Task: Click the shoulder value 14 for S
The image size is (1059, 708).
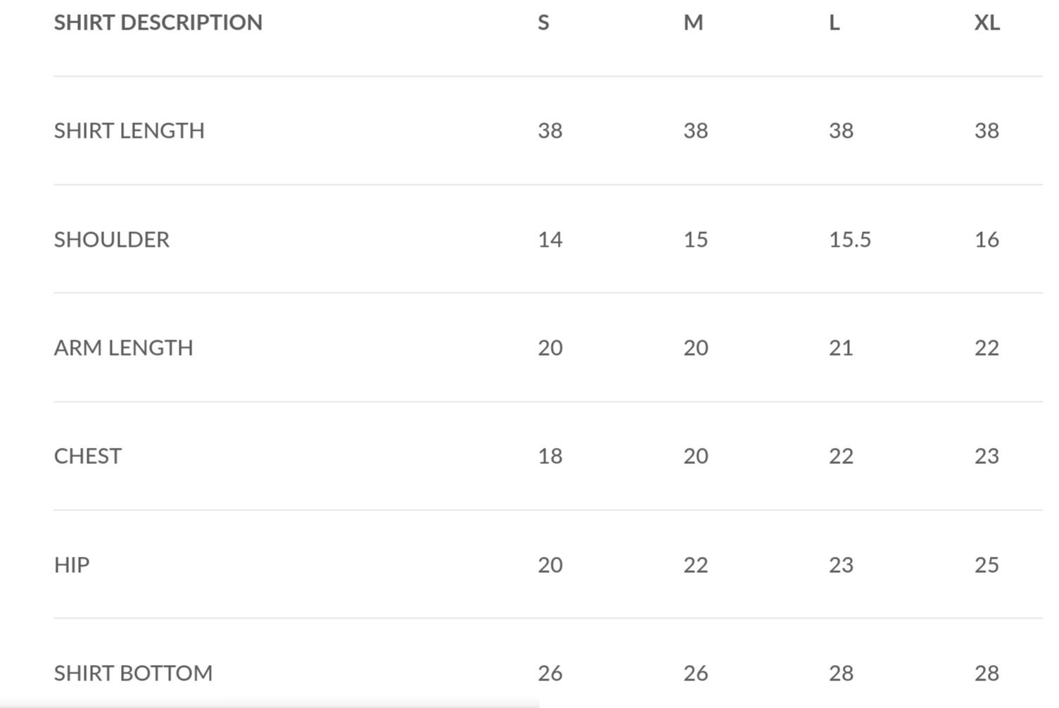Action: coord(550,240)
